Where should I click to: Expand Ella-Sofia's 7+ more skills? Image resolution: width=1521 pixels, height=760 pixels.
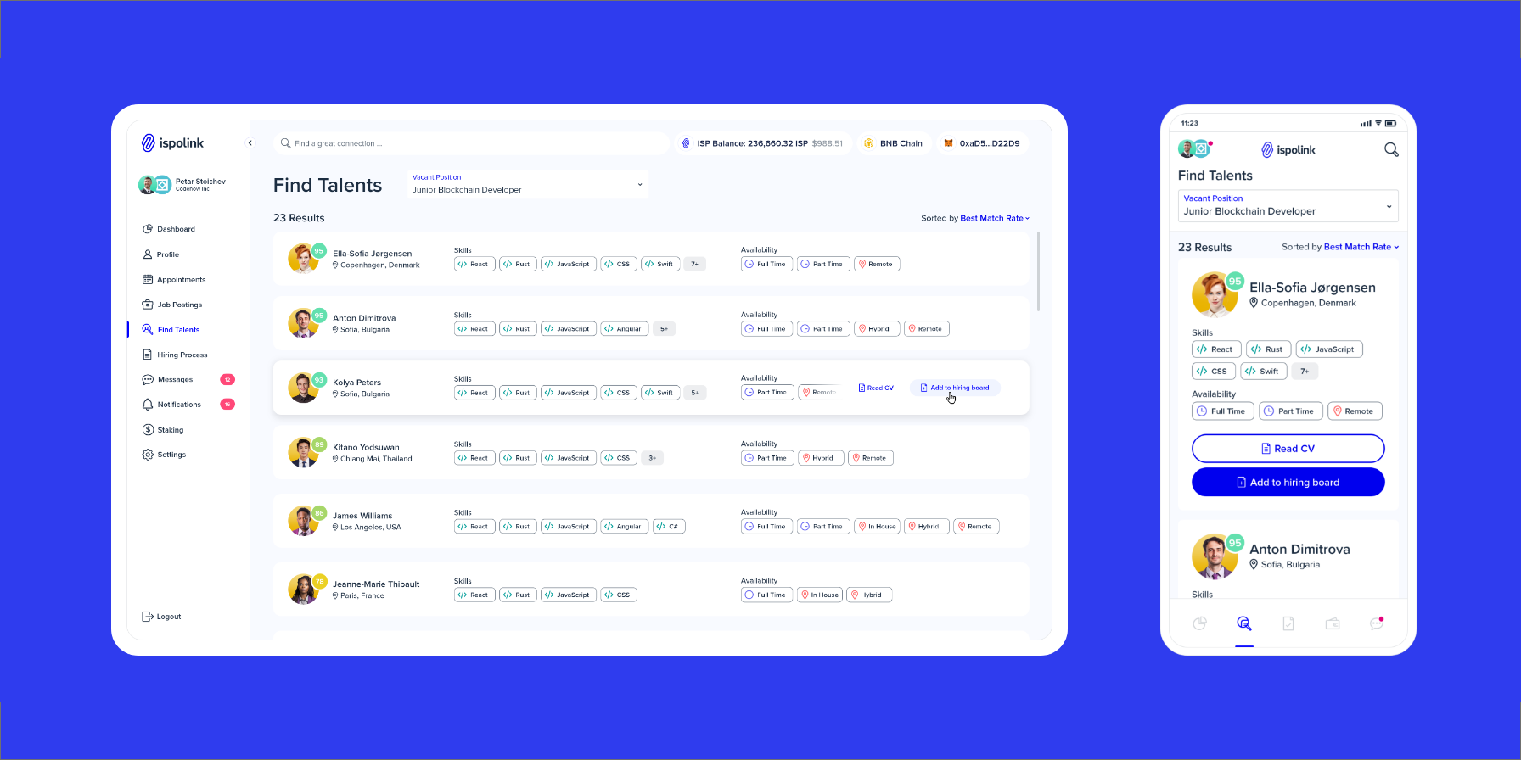[694, 264]
